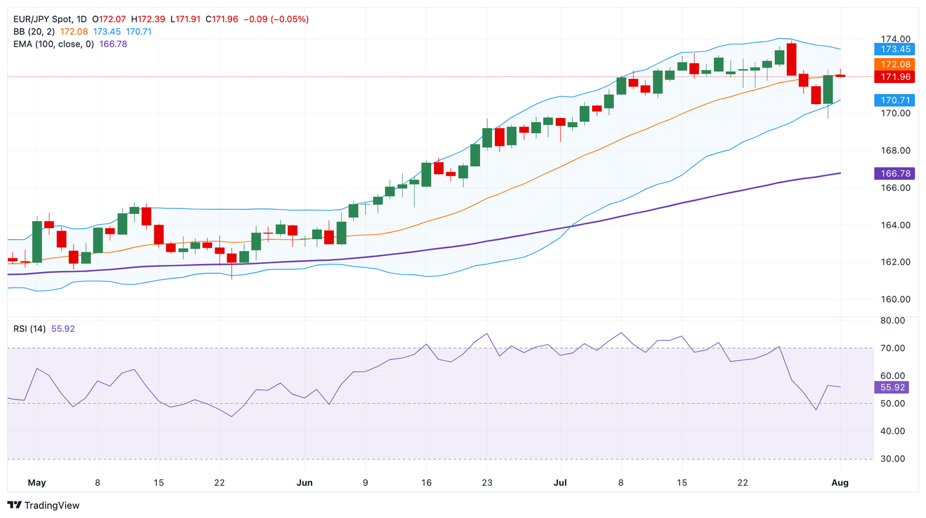This screenshot has height=518, width=926.
Task: Click the Aug label on the date axis
Action: 840,483
